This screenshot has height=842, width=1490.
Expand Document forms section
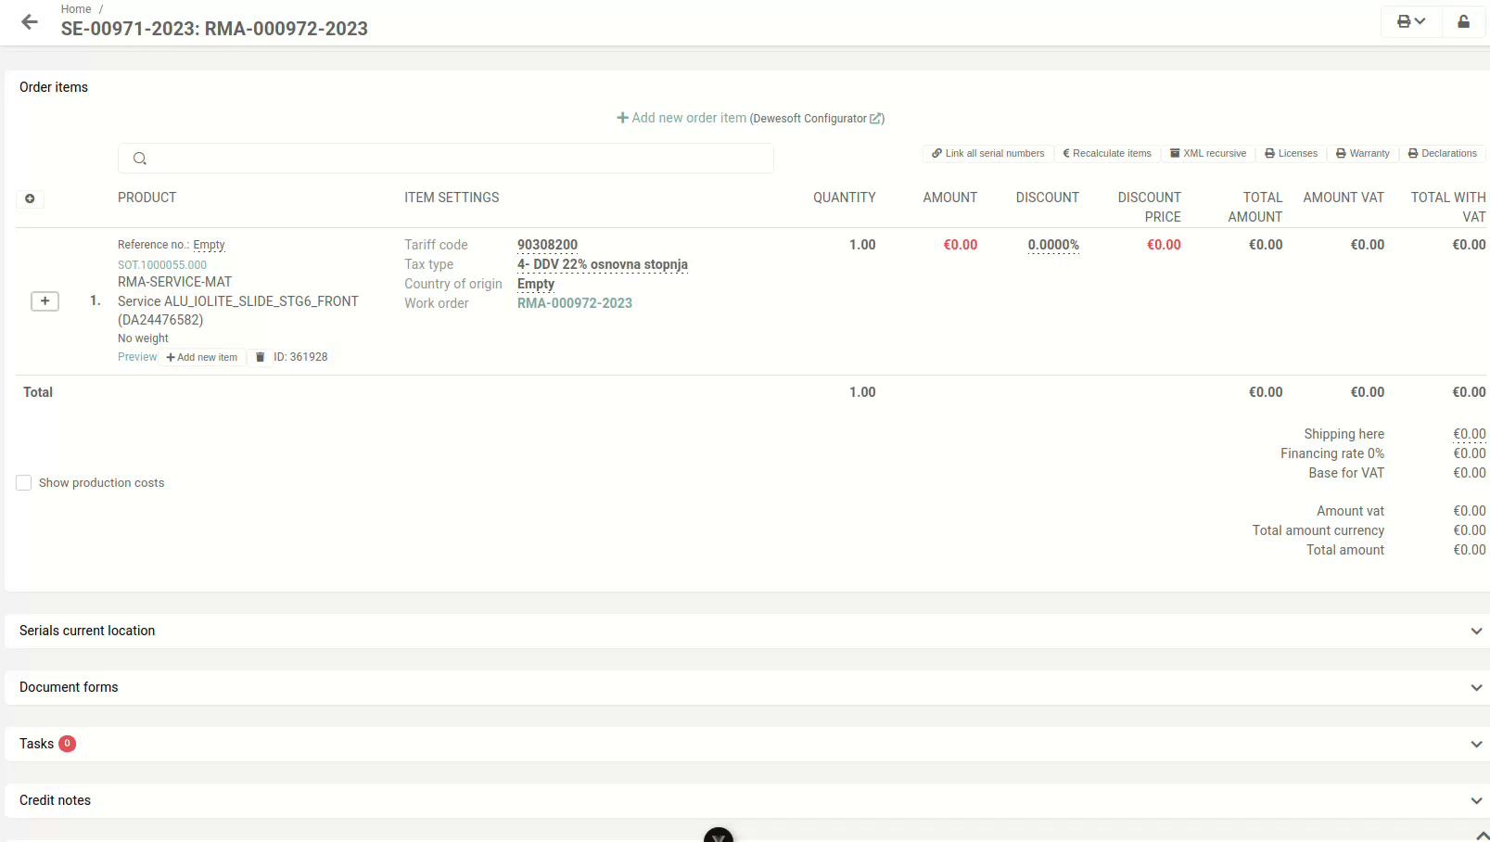click(x=747, y=687)
